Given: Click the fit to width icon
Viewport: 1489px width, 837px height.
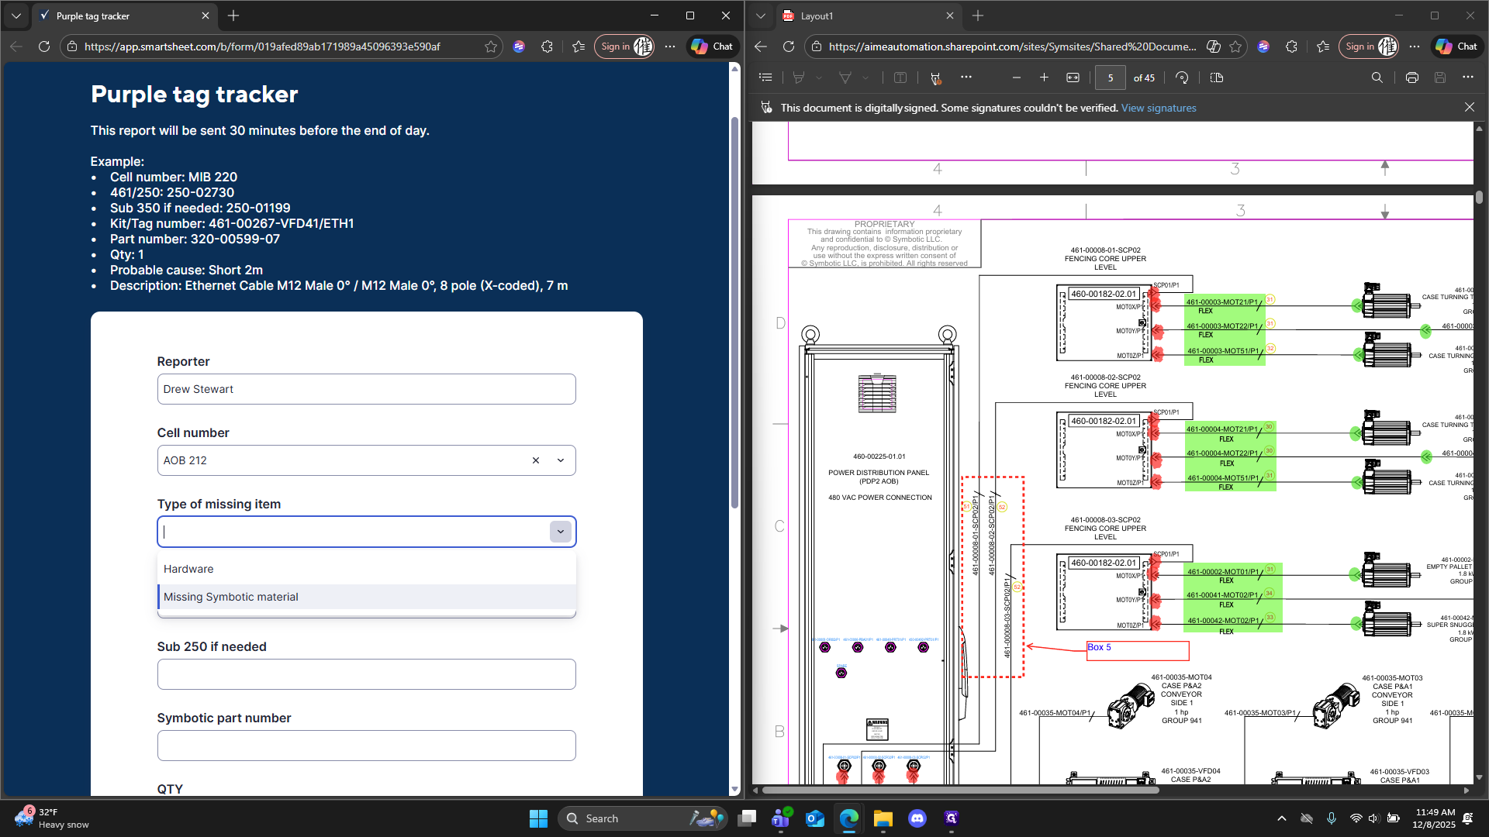Looking at the screenshot, I should click(1073, 77).
